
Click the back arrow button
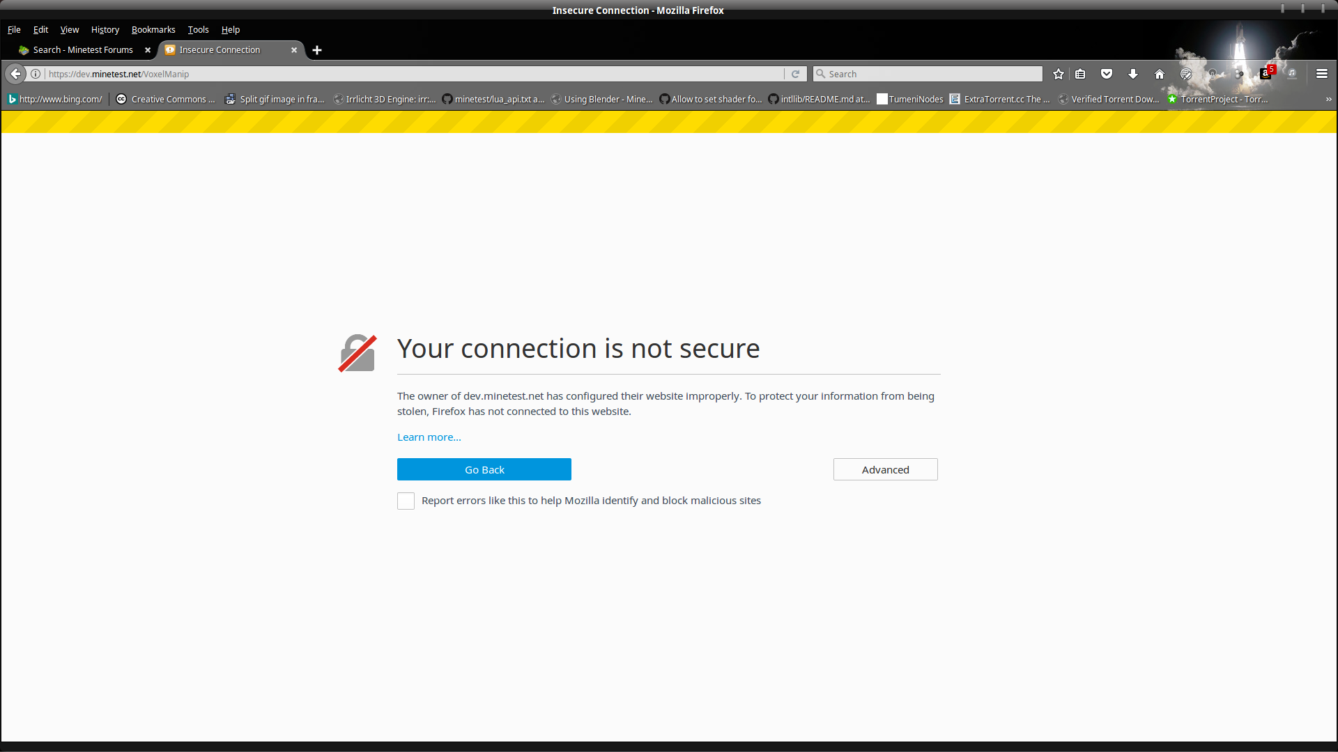(15, 74)
